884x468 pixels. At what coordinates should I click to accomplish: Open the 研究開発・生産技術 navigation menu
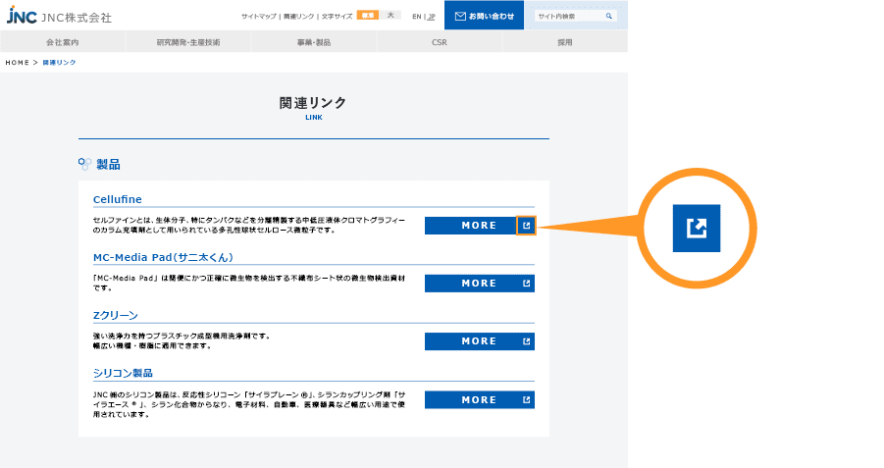pos(188,42)
